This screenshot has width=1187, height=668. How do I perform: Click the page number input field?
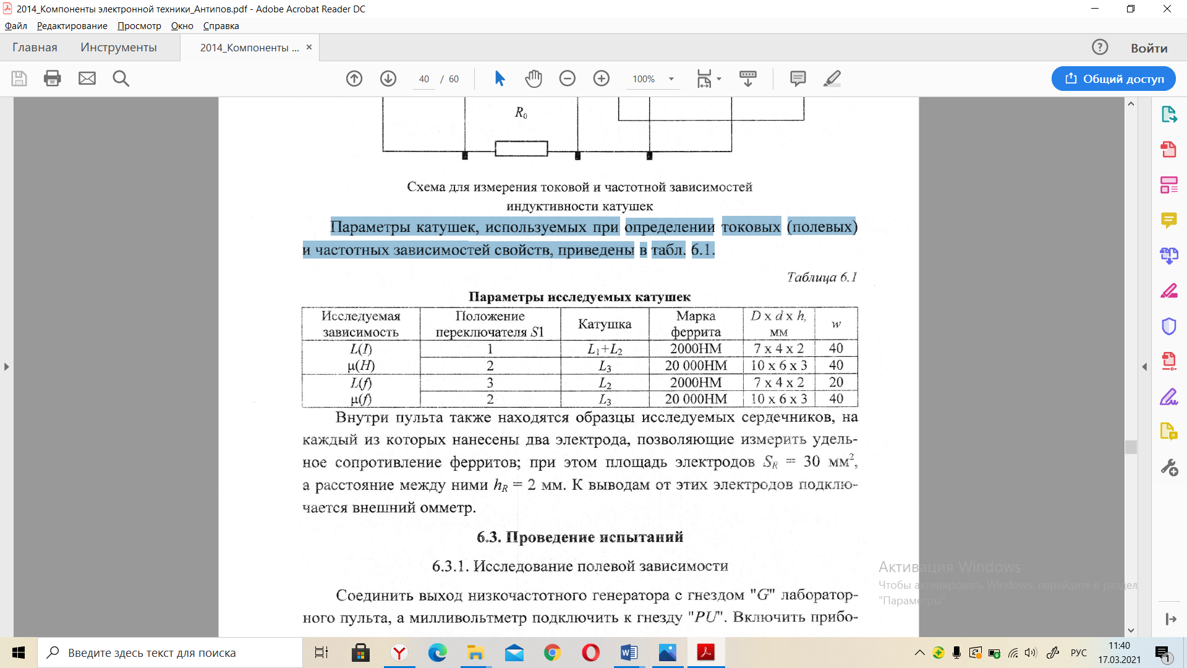(424, 79)
